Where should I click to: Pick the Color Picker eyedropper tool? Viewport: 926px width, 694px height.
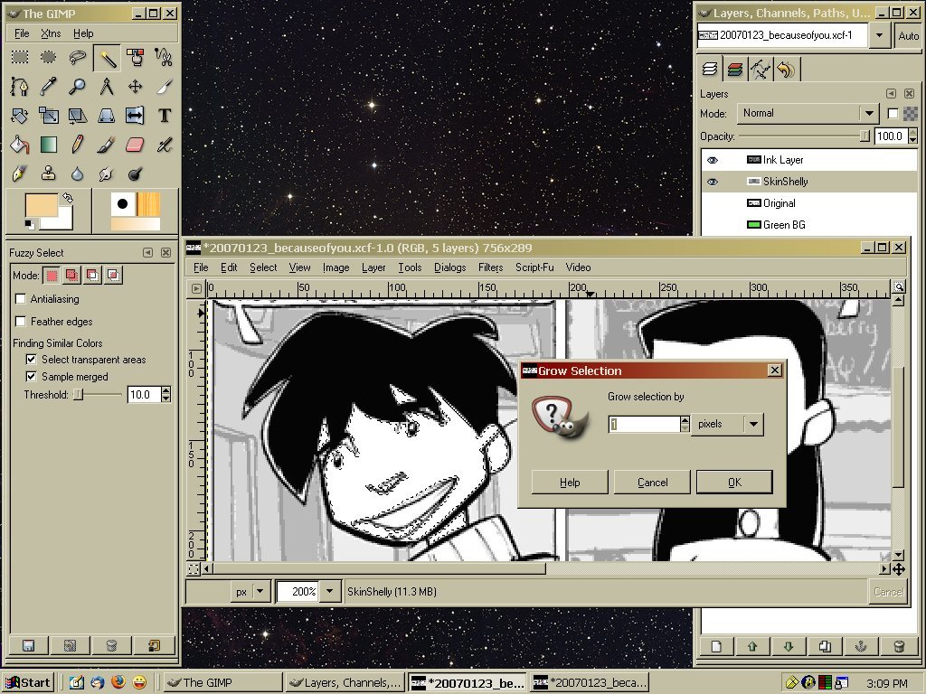(x=49, y=86)
